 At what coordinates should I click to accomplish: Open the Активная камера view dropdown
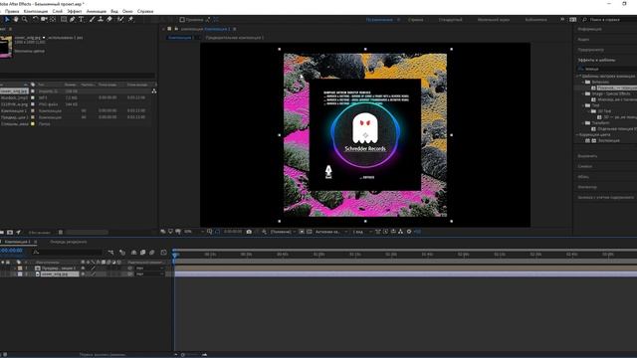[331, 232]
